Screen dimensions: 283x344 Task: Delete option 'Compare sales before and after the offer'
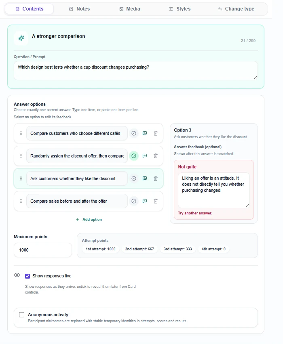pyautogui.click(x=156, y=201)
